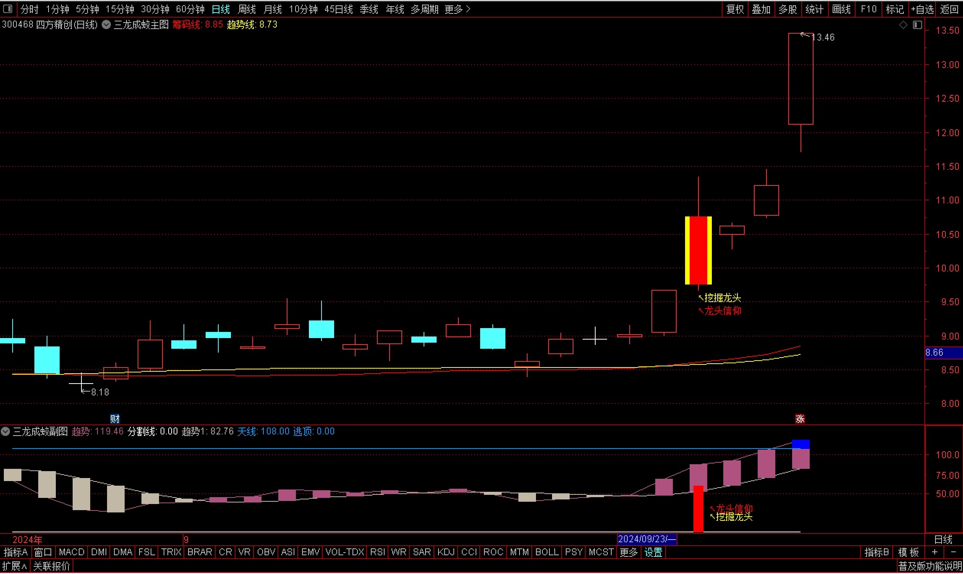Open 统计 statistics
This screenshot has width=963, height=574.
coord(815,9)
